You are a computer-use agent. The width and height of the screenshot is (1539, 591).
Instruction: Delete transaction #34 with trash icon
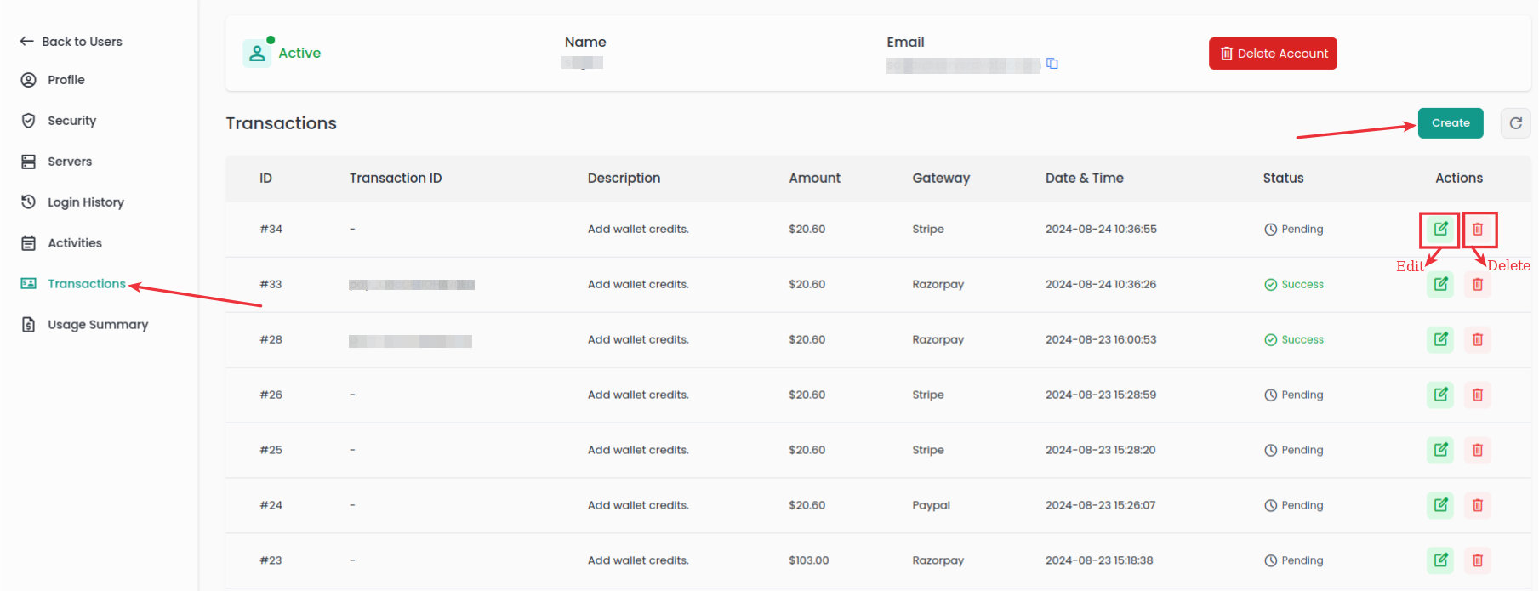pyautogui.click(x=1478, y=229)
